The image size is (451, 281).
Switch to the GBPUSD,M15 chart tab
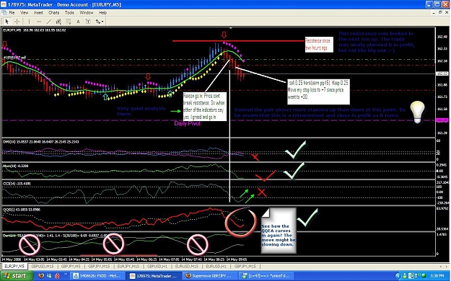point(43,267)
